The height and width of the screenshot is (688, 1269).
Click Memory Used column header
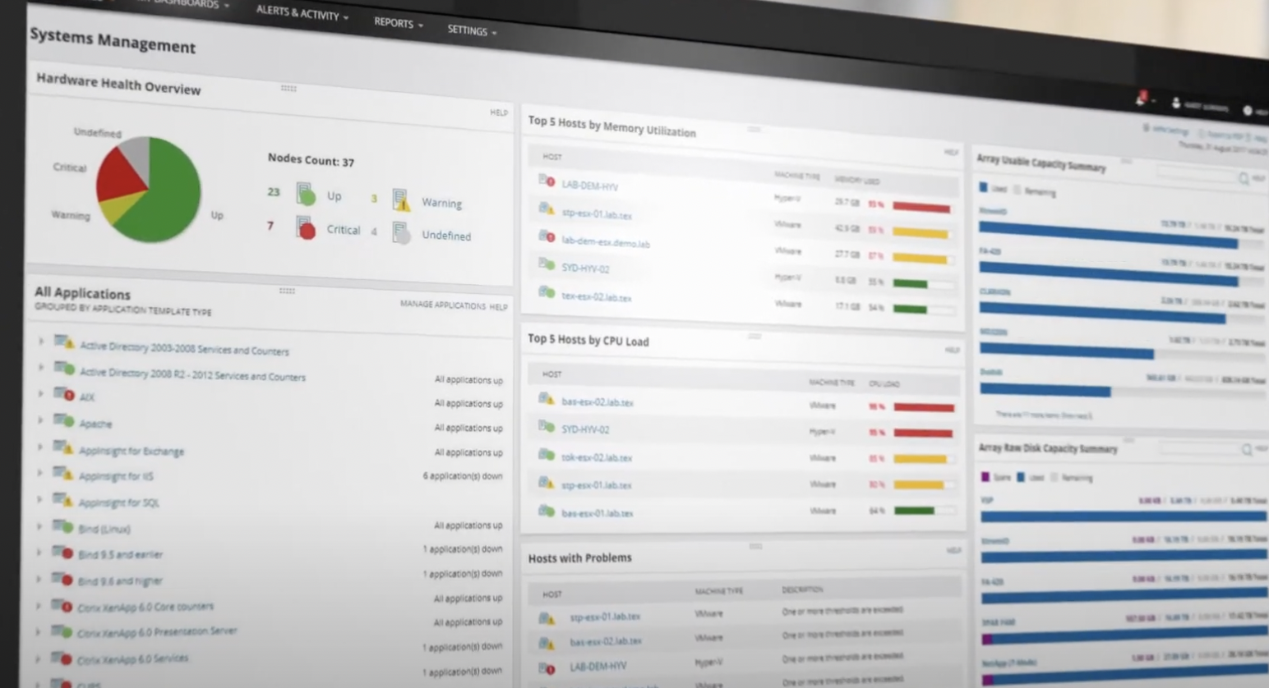[856, 179]
